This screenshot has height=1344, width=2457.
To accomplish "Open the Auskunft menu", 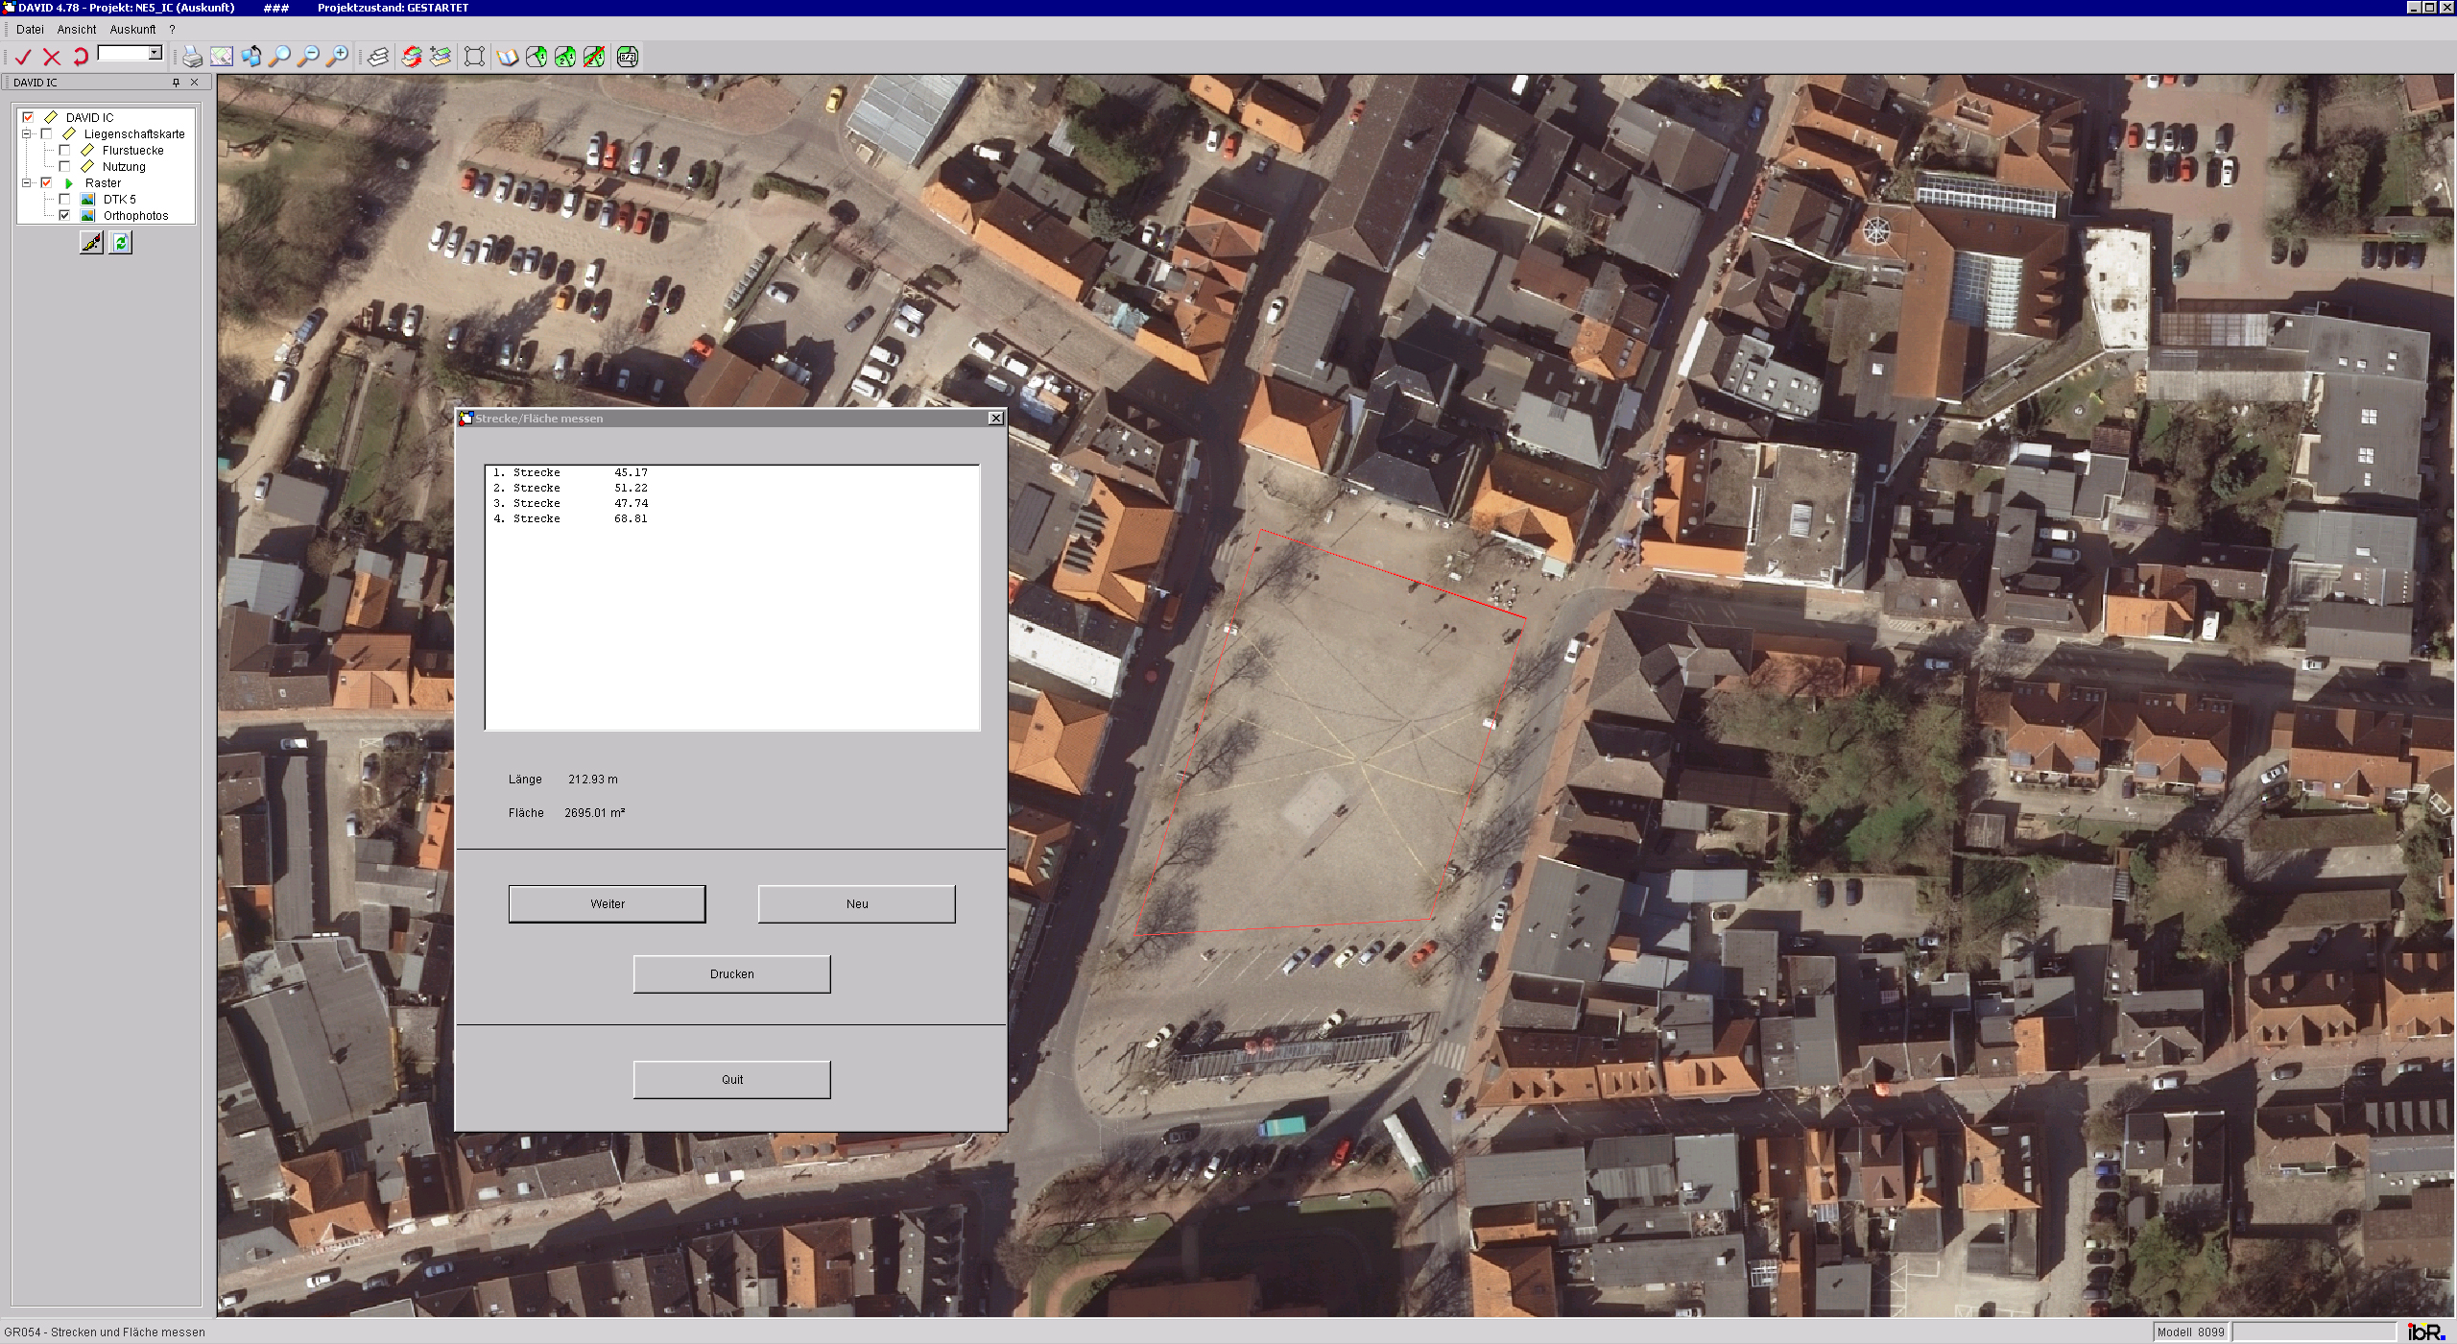I will [x=132, y=30].
